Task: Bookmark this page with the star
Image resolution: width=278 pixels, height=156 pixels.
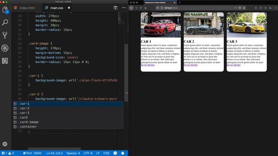Action: click(x=244, y=8)
